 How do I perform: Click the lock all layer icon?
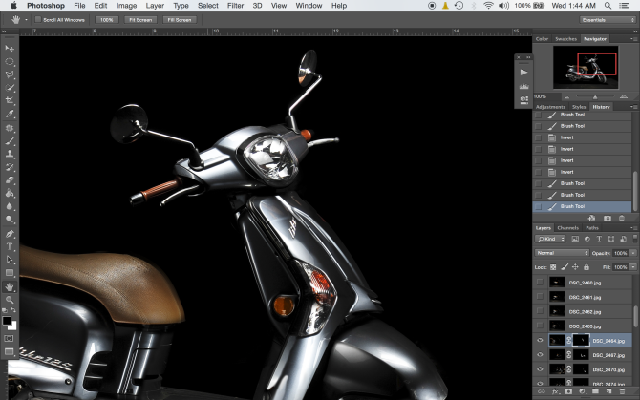click(586, 265)
